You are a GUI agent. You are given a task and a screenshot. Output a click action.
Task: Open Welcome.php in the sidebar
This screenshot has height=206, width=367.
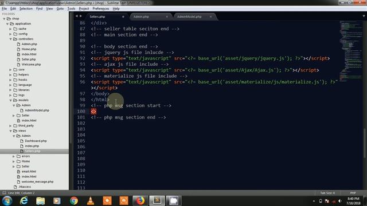click(31, 65)
